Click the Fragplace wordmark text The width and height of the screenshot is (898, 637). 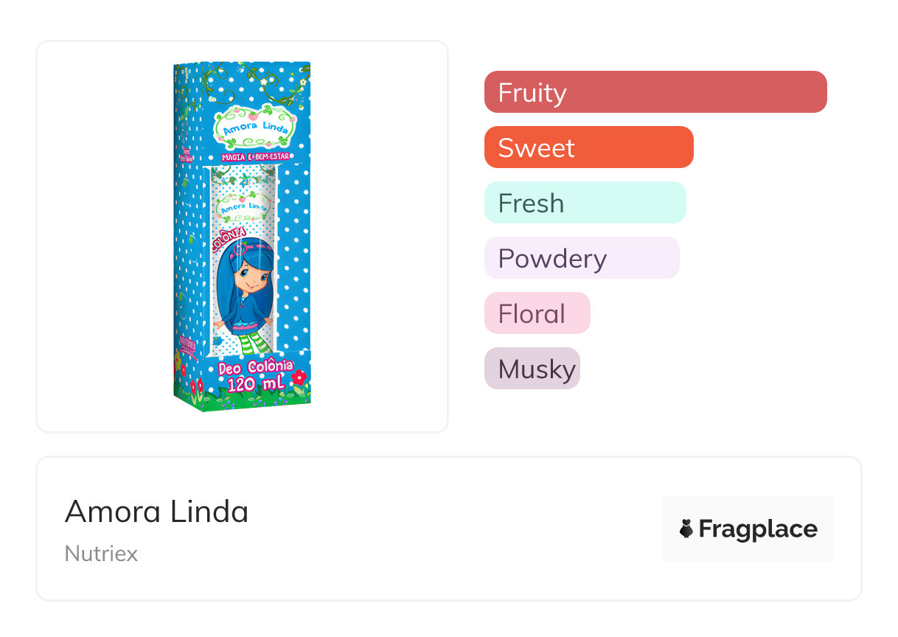(758, 529)
